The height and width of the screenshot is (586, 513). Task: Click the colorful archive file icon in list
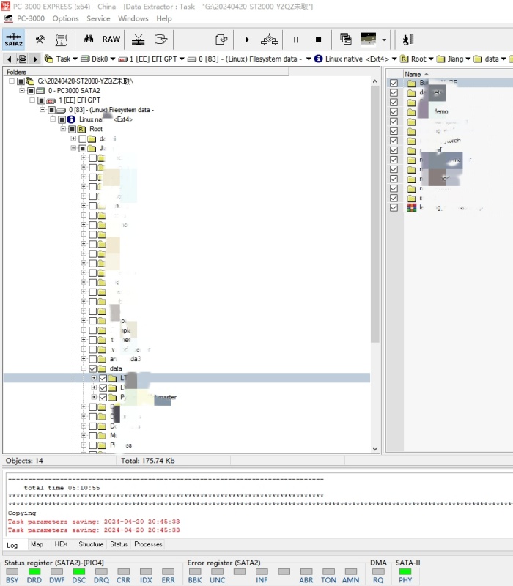point(412,207)
